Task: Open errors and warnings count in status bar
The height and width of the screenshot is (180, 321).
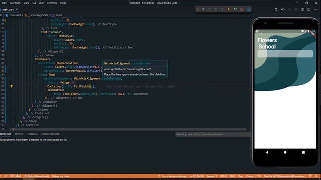Action: click(16, 176)
